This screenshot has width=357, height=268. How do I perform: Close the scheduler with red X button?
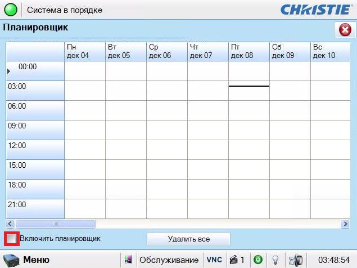(342, 30)
